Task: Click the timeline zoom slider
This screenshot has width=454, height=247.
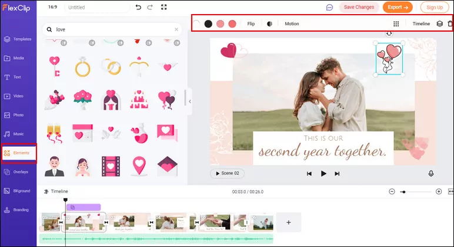Action: (x=416, y=192)
